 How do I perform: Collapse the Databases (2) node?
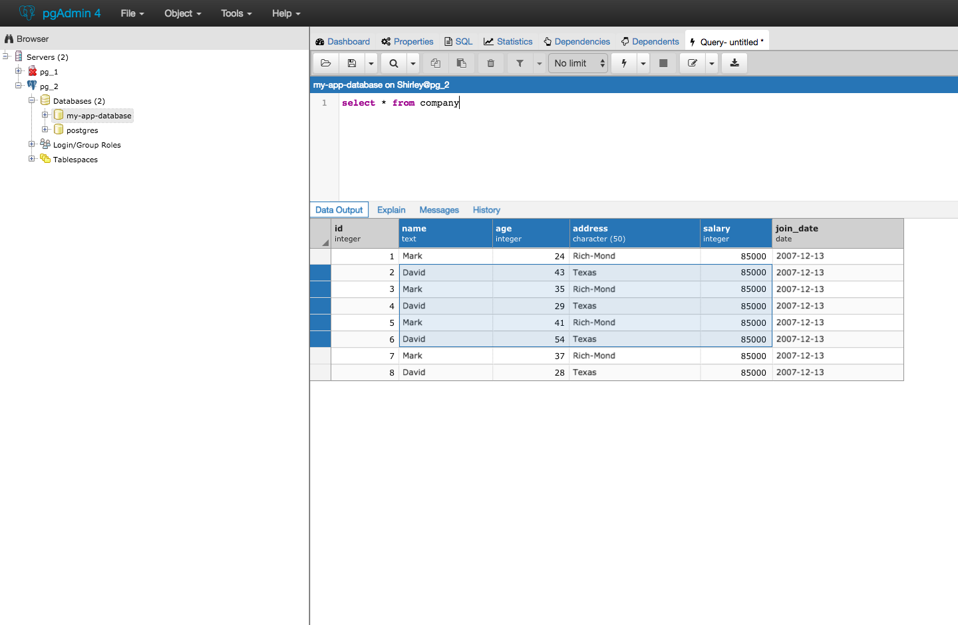click(31, 100)
